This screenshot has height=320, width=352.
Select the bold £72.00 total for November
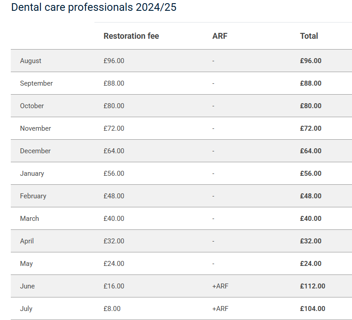(x=311, y=128)
